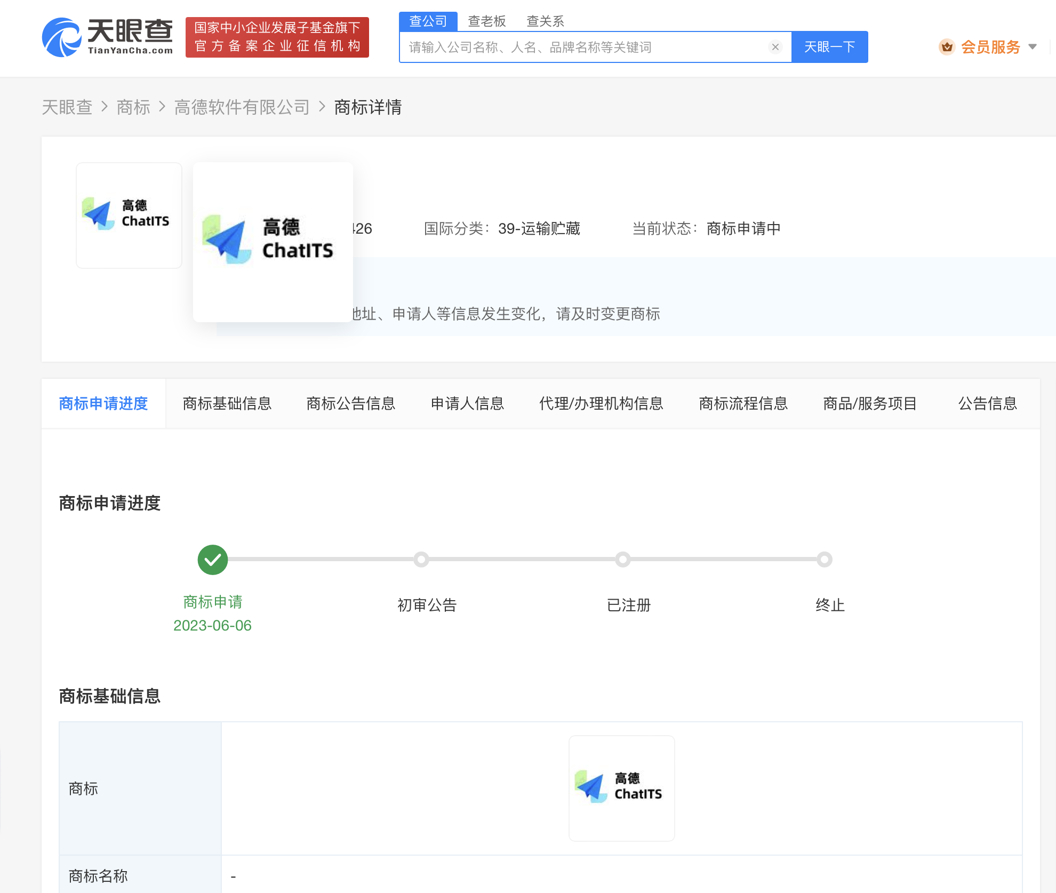
Task: Click the 39-运输贮藏 classification value
Action: [x=539, y=229]
